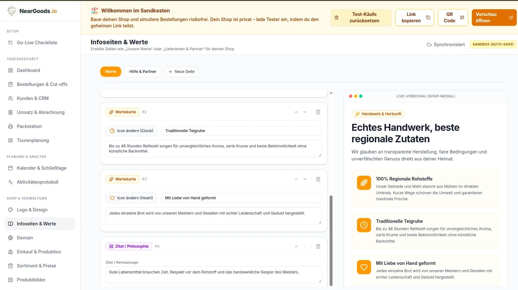Add a page with Neue Seite
The image size is (518, 290).
pos(181,72)
